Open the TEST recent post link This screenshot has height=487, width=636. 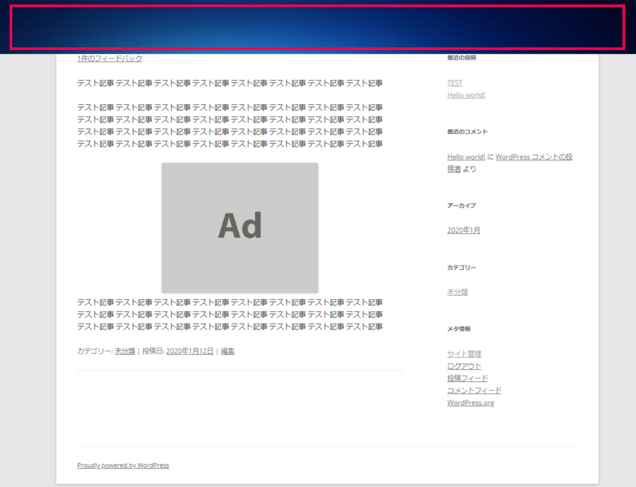[x=455, y=83]
